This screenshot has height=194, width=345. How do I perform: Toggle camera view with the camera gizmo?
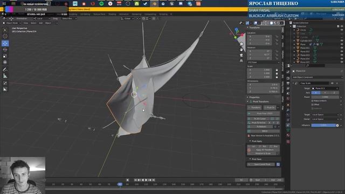pyautogui.click(x=241, y=55)
